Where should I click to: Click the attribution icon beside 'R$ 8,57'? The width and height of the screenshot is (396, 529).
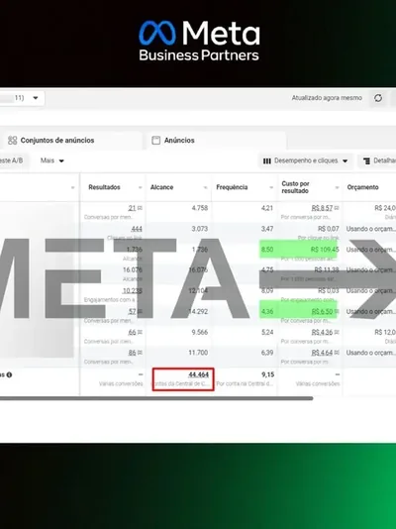337,208
